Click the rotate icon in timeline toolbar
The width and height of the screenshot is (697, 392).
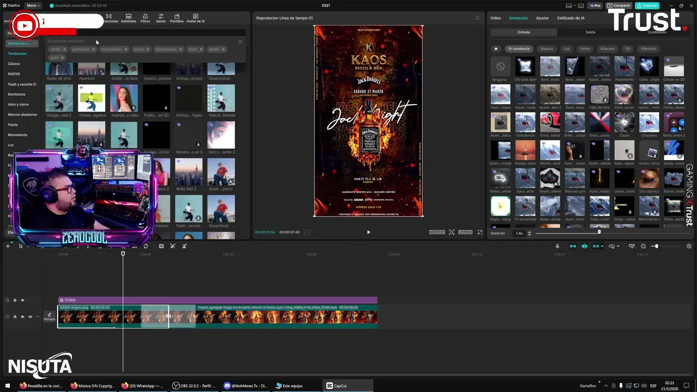[145, 246]
